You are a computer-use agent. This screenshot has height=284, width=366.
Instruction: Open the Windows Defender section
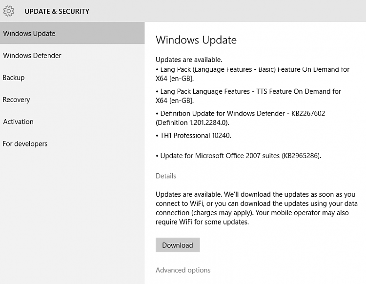pyautogui.click(x=32, y=56)
